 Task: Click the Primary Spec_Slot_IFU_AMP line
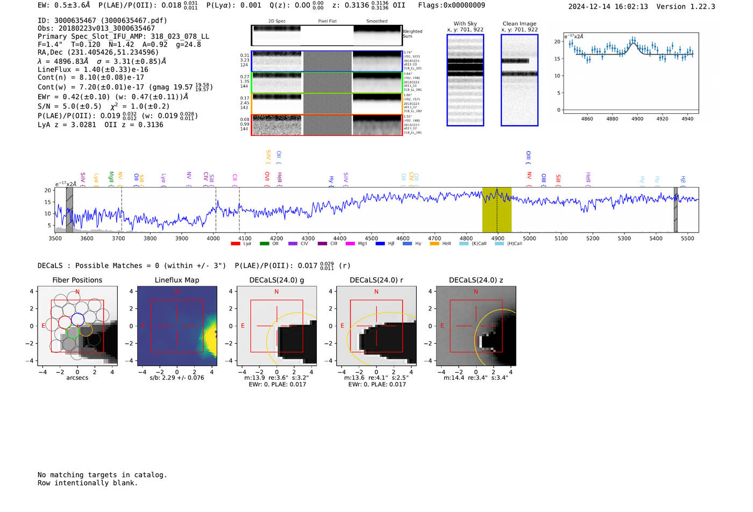click(x=124, y=37)
